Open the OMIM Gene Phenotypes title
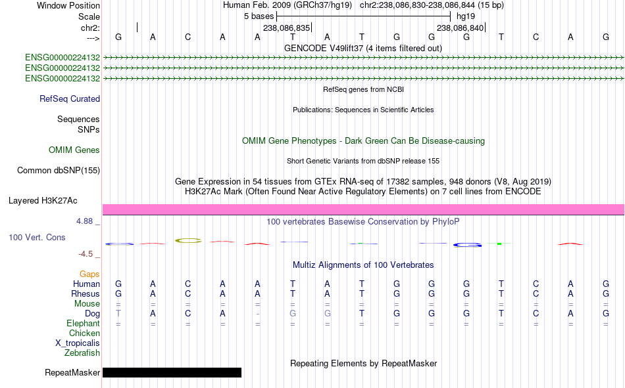Image resolution: width=625 pixels, height=388 pixels. (363, 141)
